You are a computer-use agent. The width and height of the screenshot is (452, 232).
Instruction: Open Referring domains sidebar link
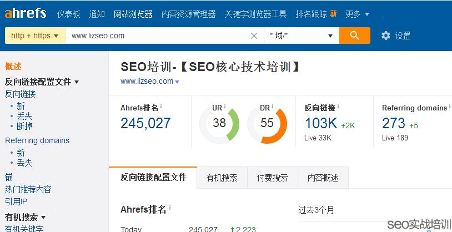coord(37,140)
